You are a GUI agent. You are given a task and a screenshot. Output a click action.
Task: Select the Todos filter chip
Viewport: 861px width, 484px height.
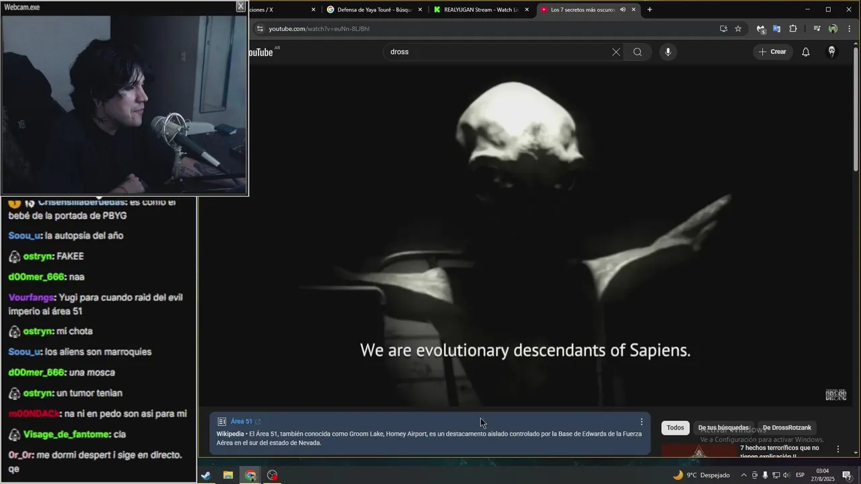click(x=675, y=428)
